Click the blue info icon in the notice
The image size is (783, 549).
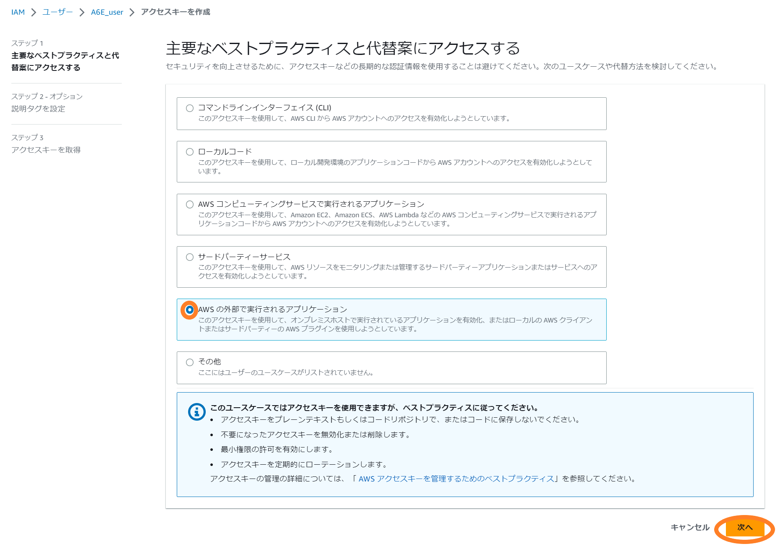pyautogui.click(x=196, y=412)
